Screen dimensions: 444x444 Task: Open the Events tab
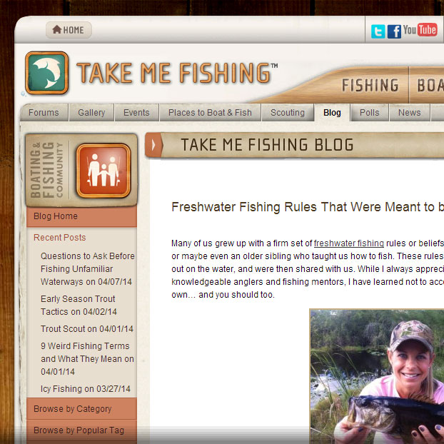click(x=136, y=113)
